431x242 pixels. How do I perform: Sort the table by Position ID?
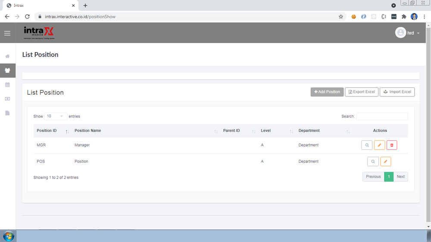click(x=52, y=131)
